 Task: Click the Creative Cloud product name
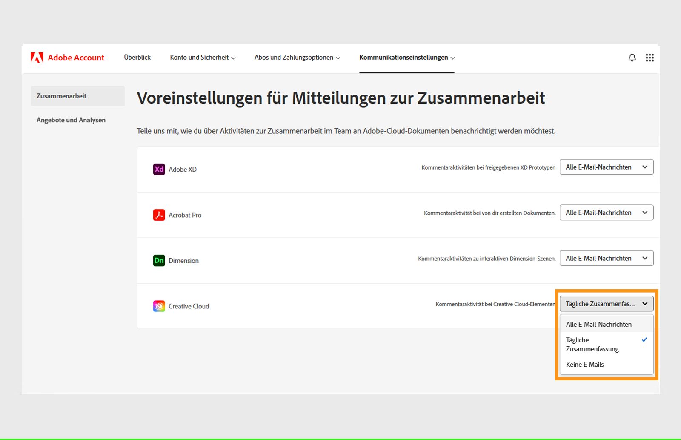[189, 306]
